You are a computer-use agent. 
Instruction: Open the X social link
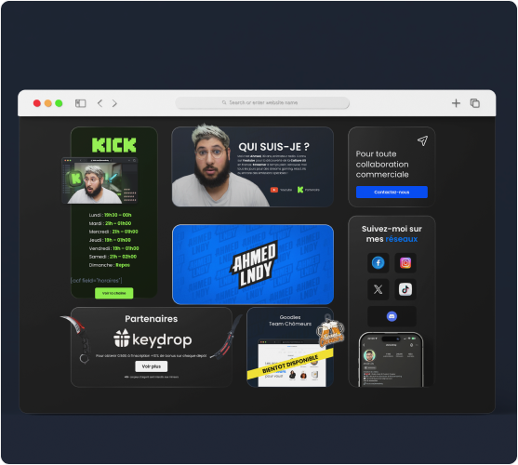click(378, 289)
